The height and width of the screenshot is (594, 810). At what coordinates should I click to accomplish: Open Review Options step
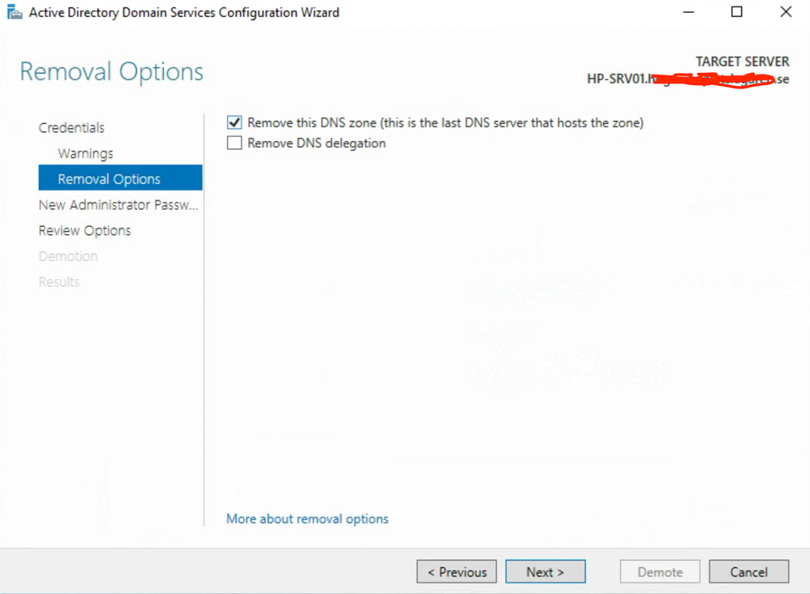tap(84, 230)
